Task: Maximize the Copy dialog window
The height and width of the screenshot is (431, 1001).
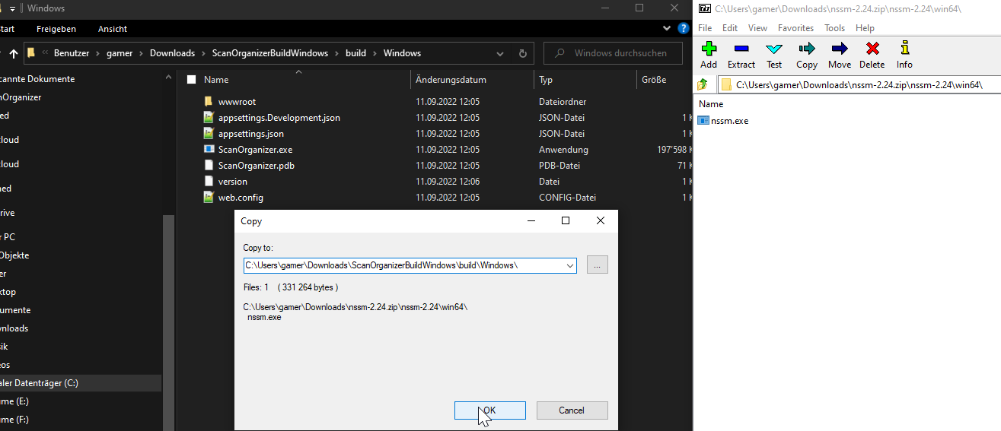Action: click(566, 220)
